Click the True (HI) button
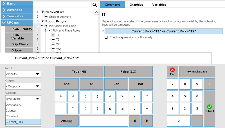The image size is (225, 128). (x=79, y=72)
